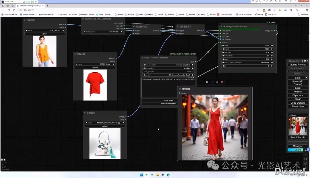Collapse the Deep Translator Text Node
Screen dimensions: 310x178
click(142, 57)
